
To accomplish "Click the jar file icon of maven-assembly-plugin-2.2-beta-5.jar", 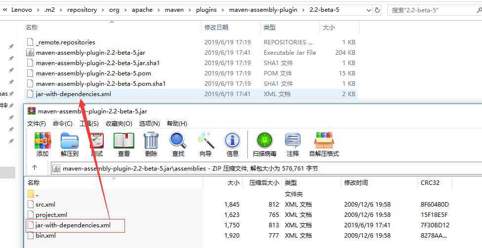I will [x=30, y=52].
